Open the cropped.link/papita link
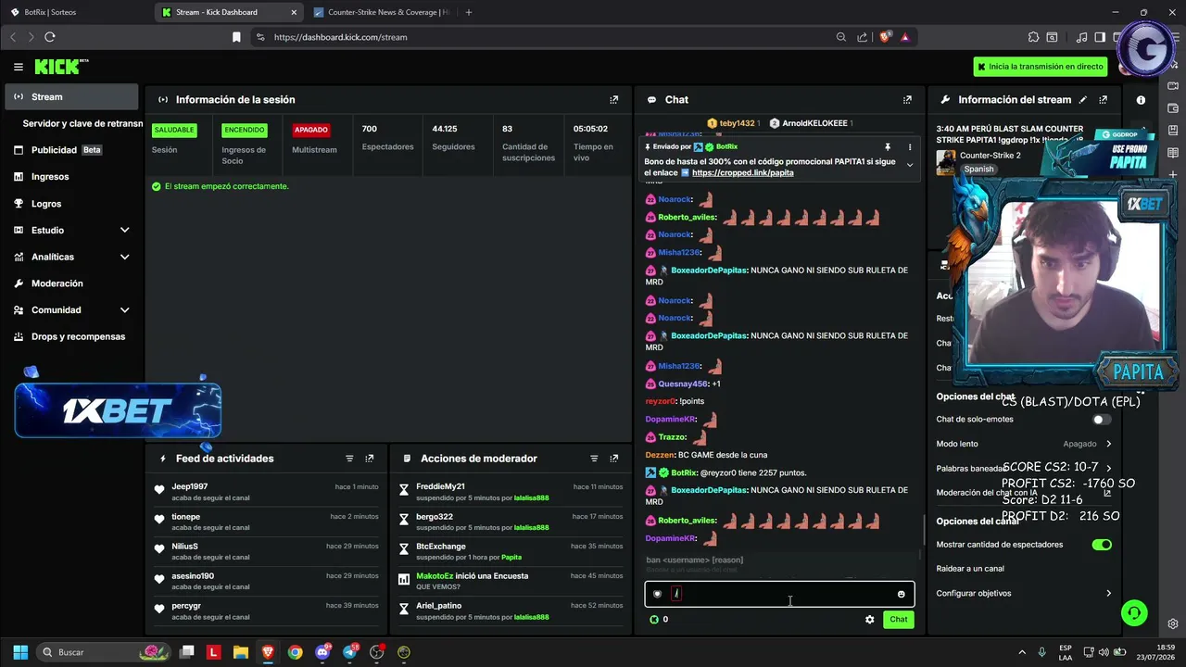Viewport: 1186px width, 667px height. (742, 172)
